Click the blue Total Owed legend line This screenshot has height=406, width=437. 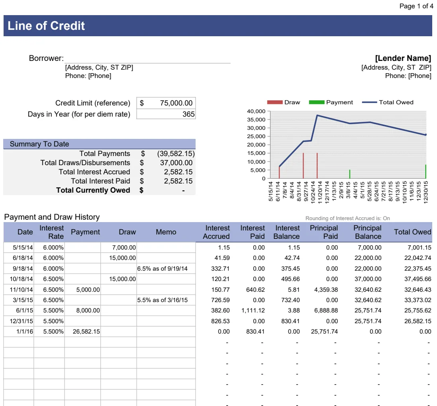[370, 102]
